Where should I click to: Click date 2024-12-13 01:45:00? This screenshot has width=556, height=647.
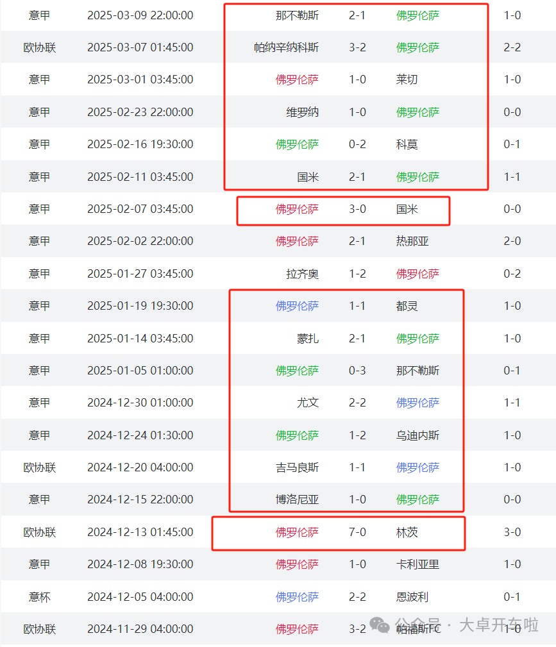[x=140, y=532]
